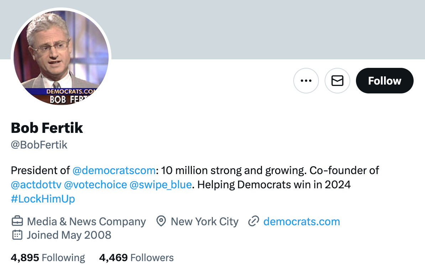This screenshot has height=270, width=425.
Task: Click the Joined May 2008 text
Action: pos(69,235)
